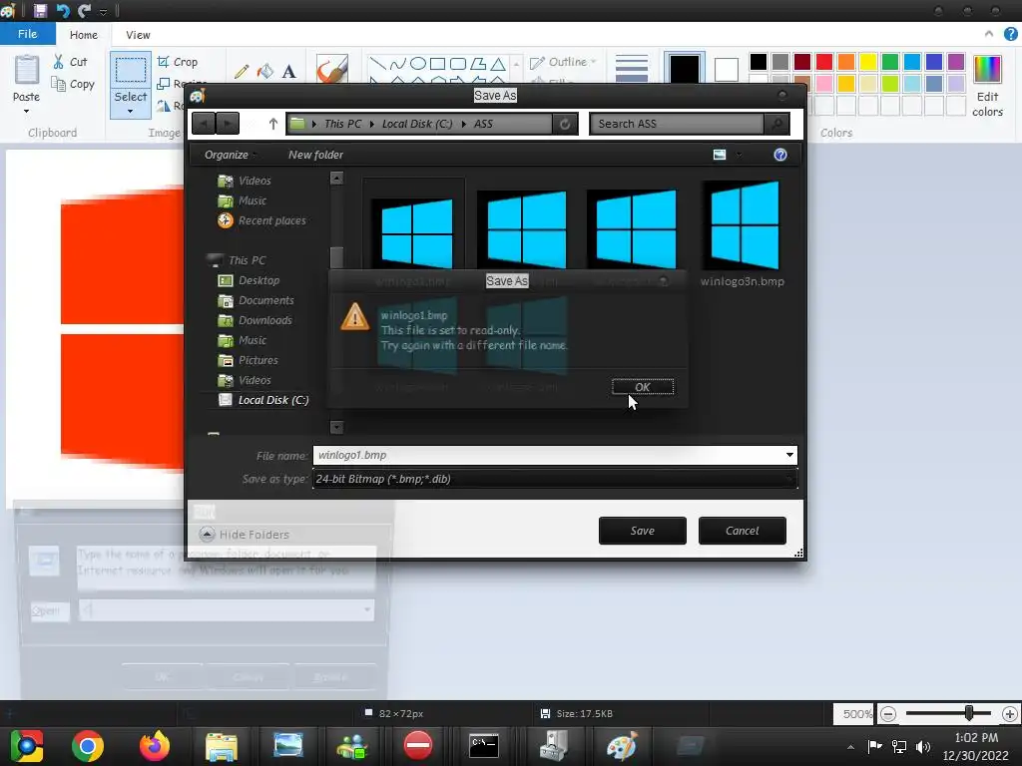
Task: Open the shape Outline dropdown
Action: click(x=563, y=62)
